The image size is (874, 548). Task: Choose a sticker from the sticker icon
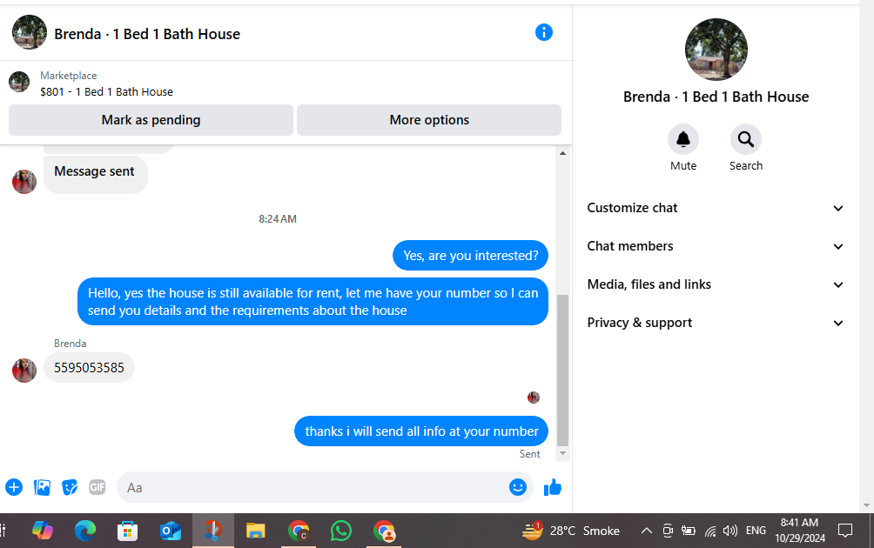pos(70,487)
